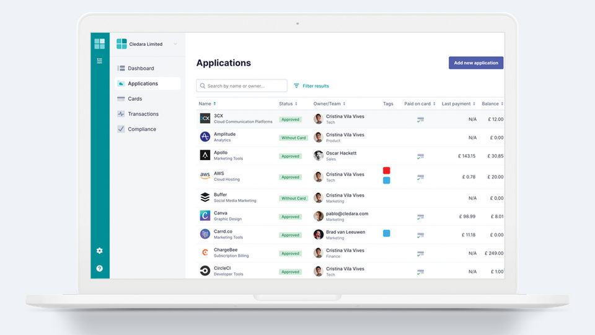595x335 pixels.
Task: Click Filter results link
Action: 312,86
